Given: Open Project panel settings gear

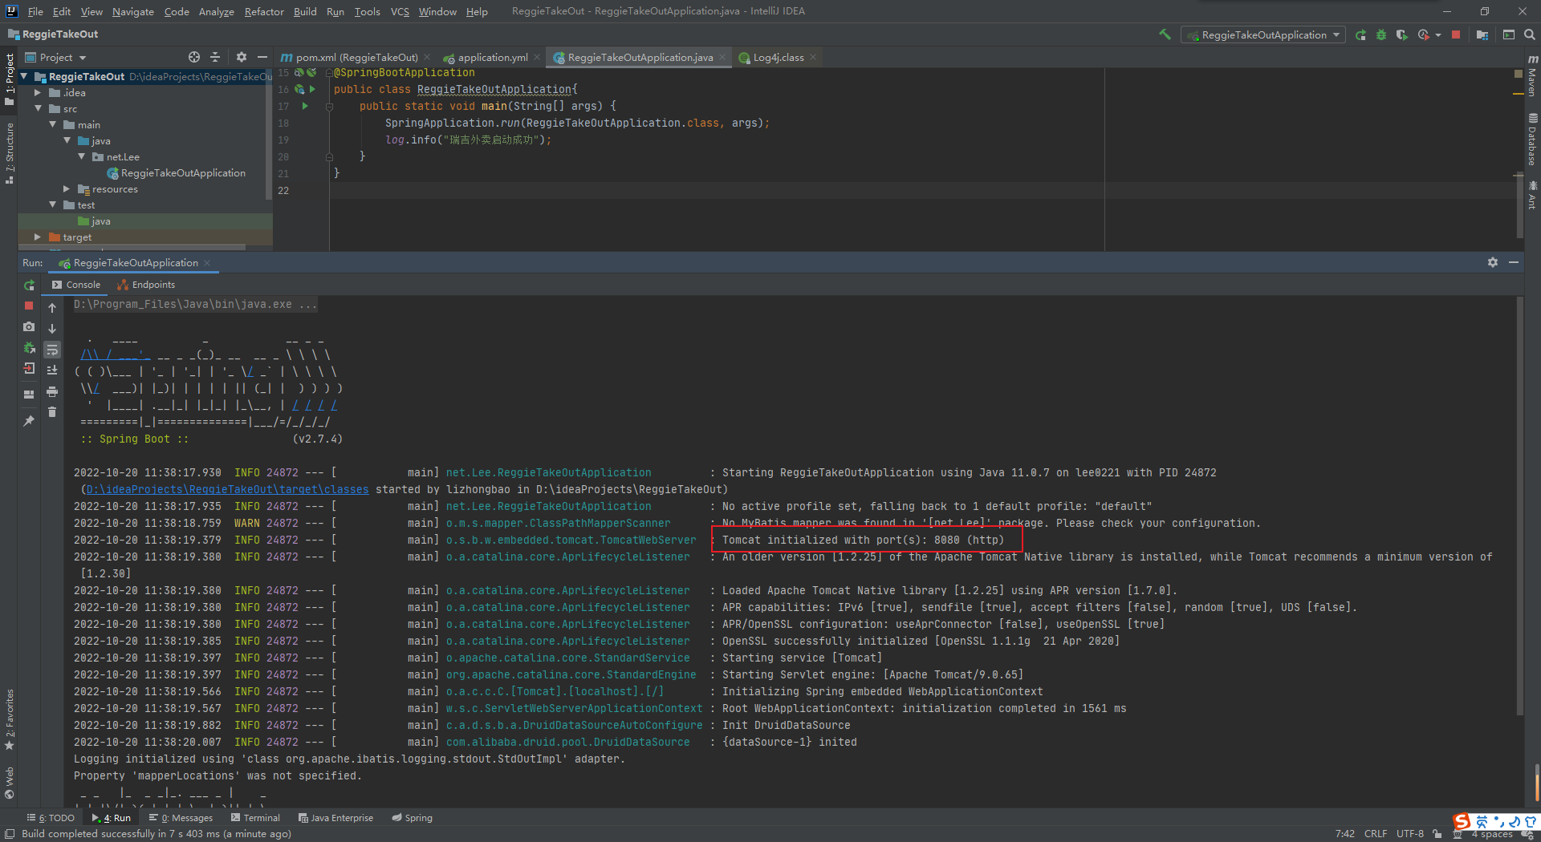Looking at the screenshot, I should [x=242, y=57].
